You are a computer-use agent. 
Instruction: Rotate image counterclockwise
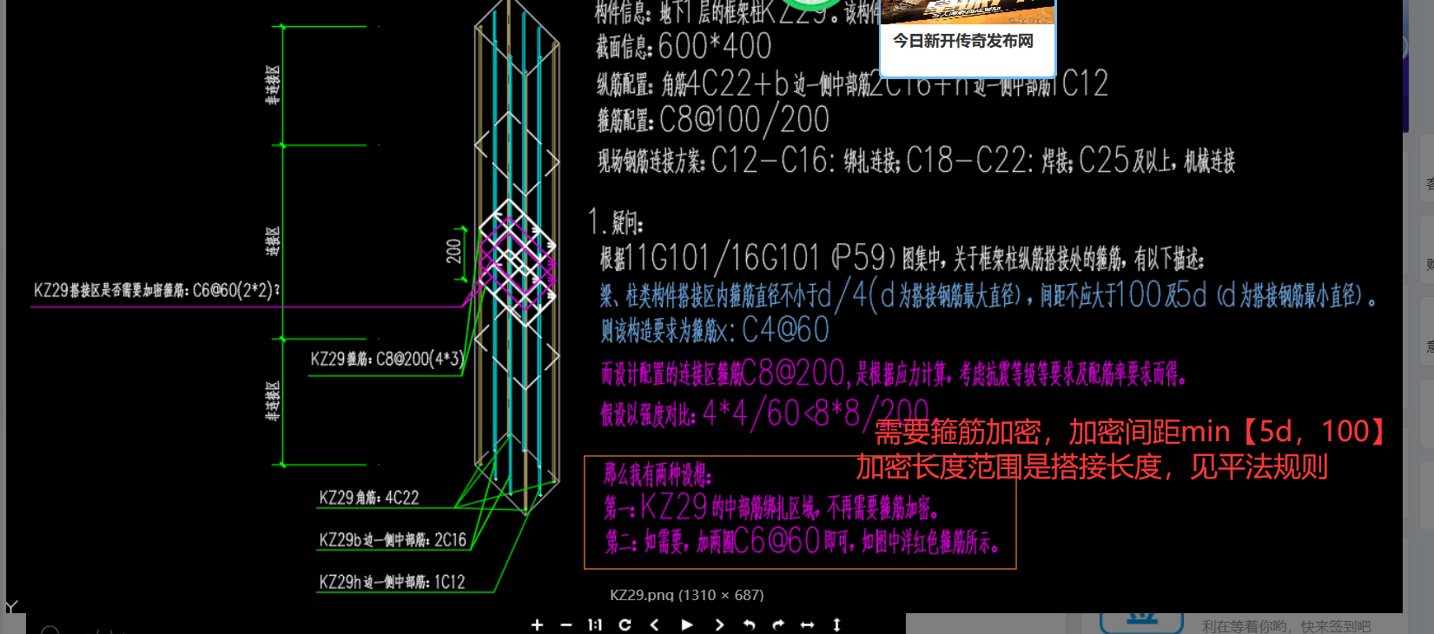tap(749, 624)
